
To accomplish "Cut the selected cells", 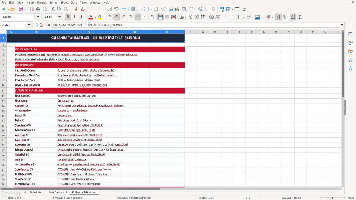I will click(53, 9).
